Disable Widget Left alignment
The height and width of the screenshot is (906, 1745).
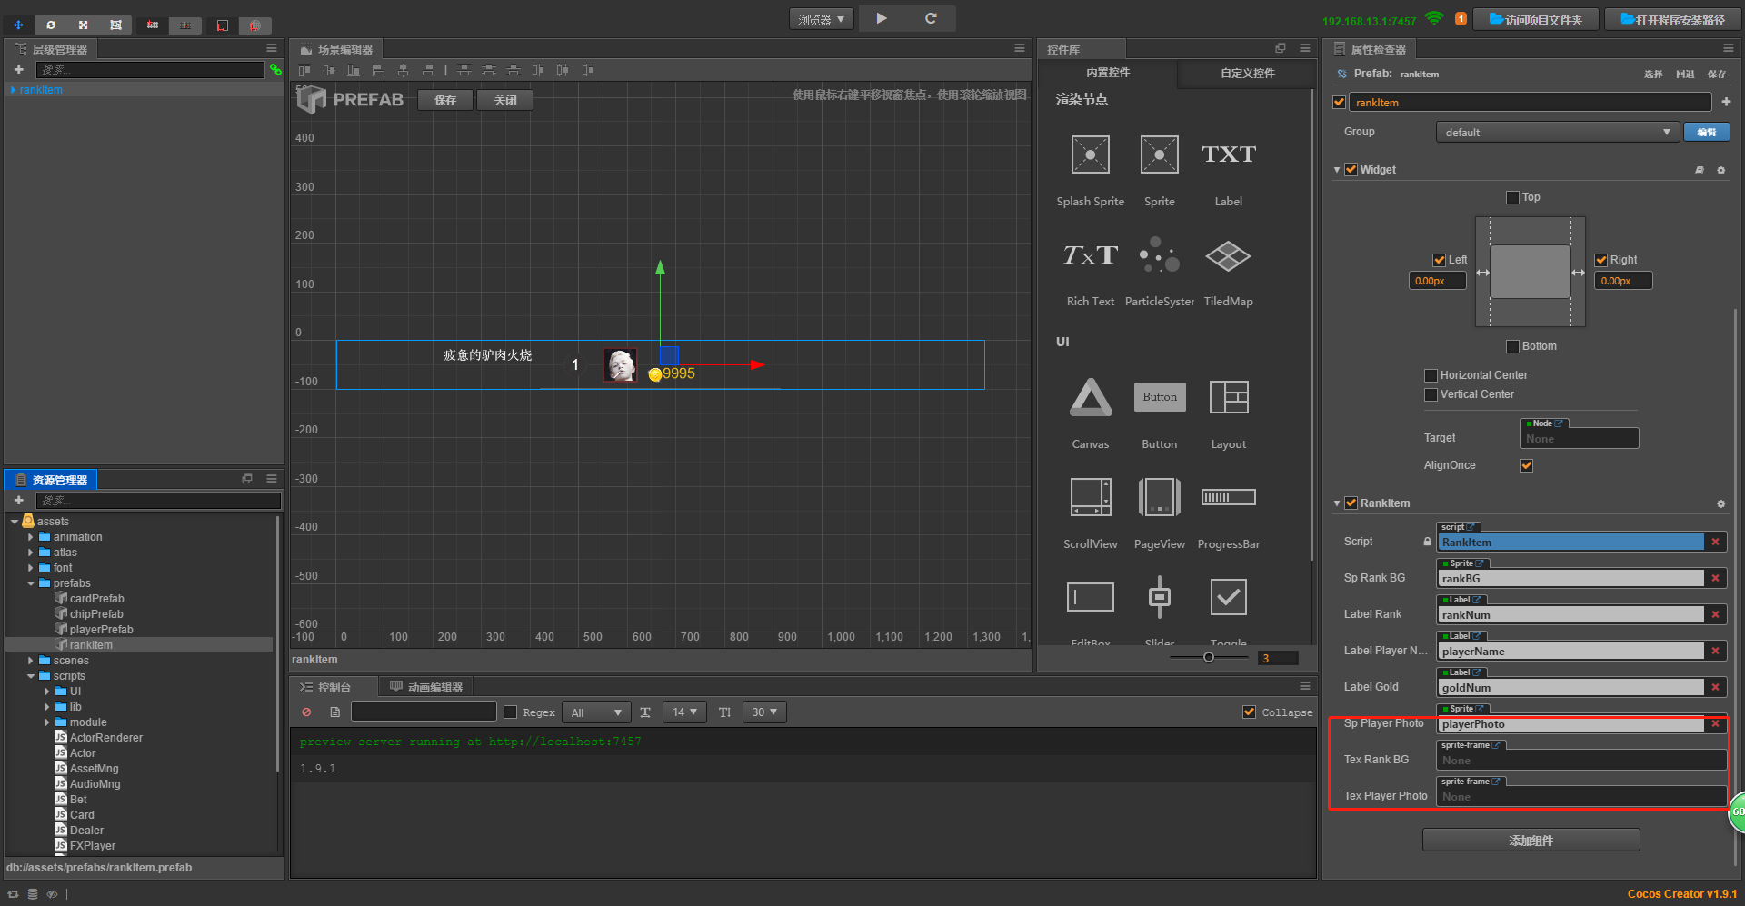(x=1439, y=260)
